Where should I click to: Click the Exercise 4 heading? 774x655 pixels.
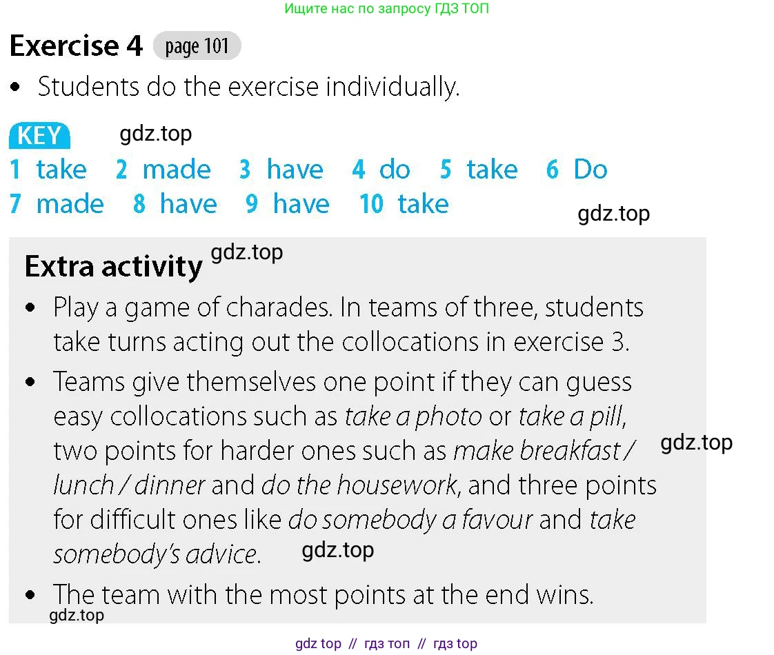point(76,46)
